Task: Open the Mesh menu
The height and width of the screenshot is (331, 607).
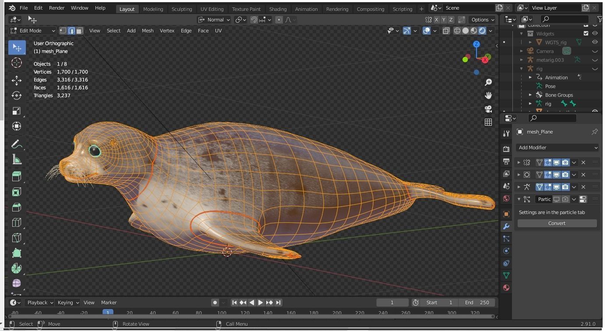Action: 148,31
